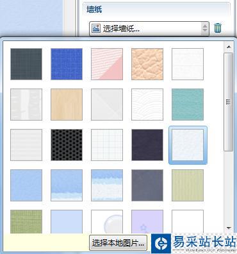Pick the light gray horizontal striped wallpaper

[26, 145]
